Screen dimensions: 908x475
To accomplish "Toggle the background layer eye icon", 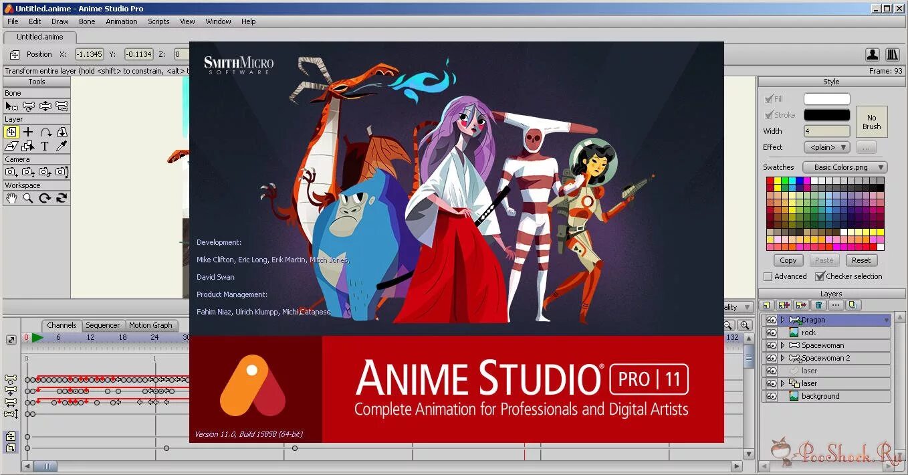I will coord(771,396).
